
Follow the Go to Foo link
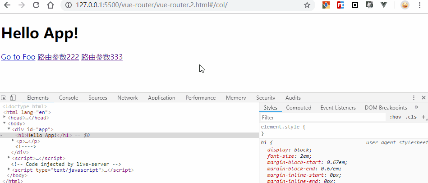pos(18,57)
